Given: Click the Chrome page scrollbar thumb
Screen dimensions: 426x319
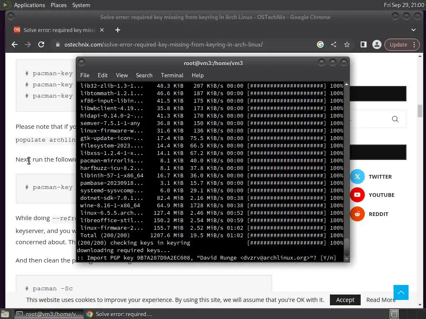Looking at the screenshot, I should 420,110.
